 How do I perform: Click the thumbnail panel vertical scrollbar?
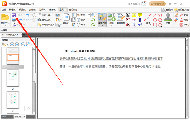[34, 80]
